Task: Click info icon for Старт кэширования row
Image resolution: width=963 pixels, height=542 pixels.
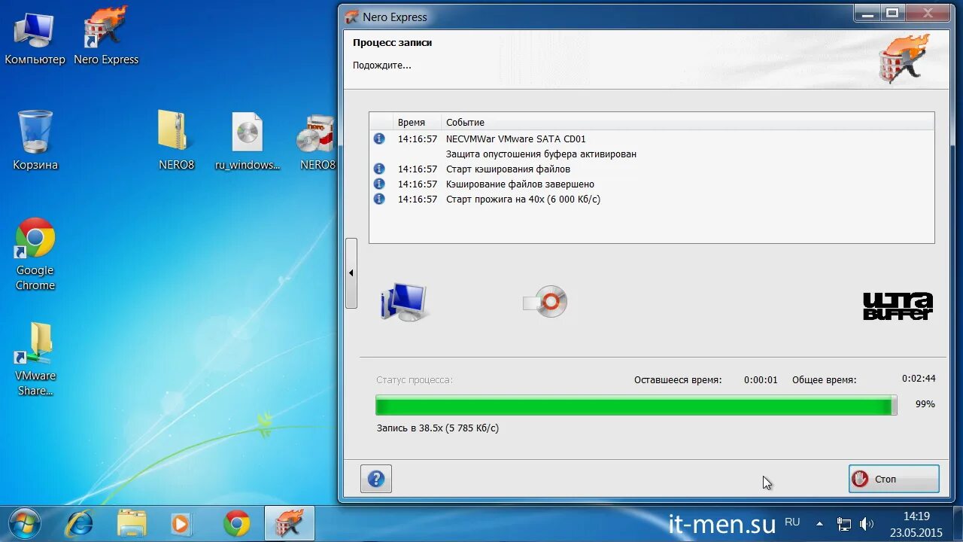Action: [379, 169]
